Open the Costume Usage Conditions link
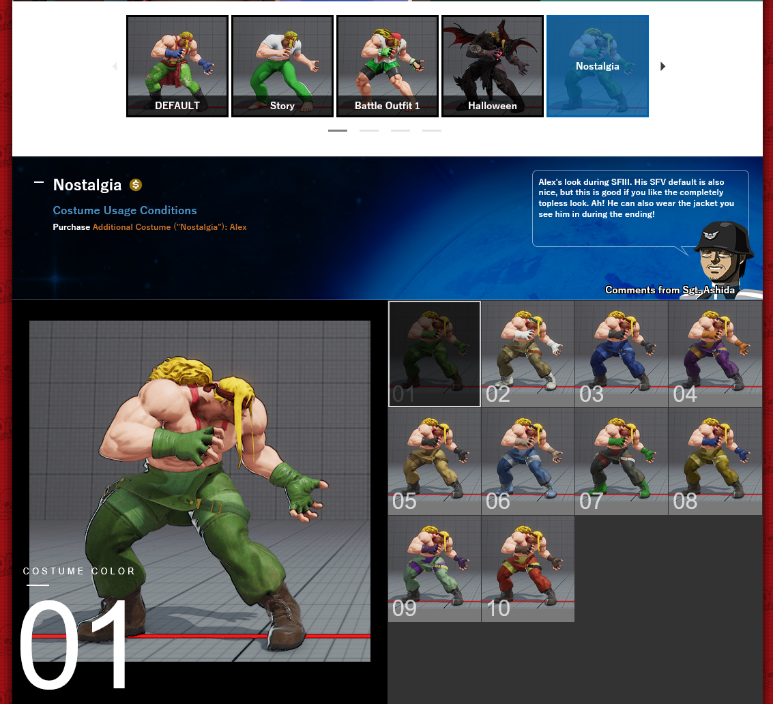The image size is (773, 704). click(x=125, y=211)
